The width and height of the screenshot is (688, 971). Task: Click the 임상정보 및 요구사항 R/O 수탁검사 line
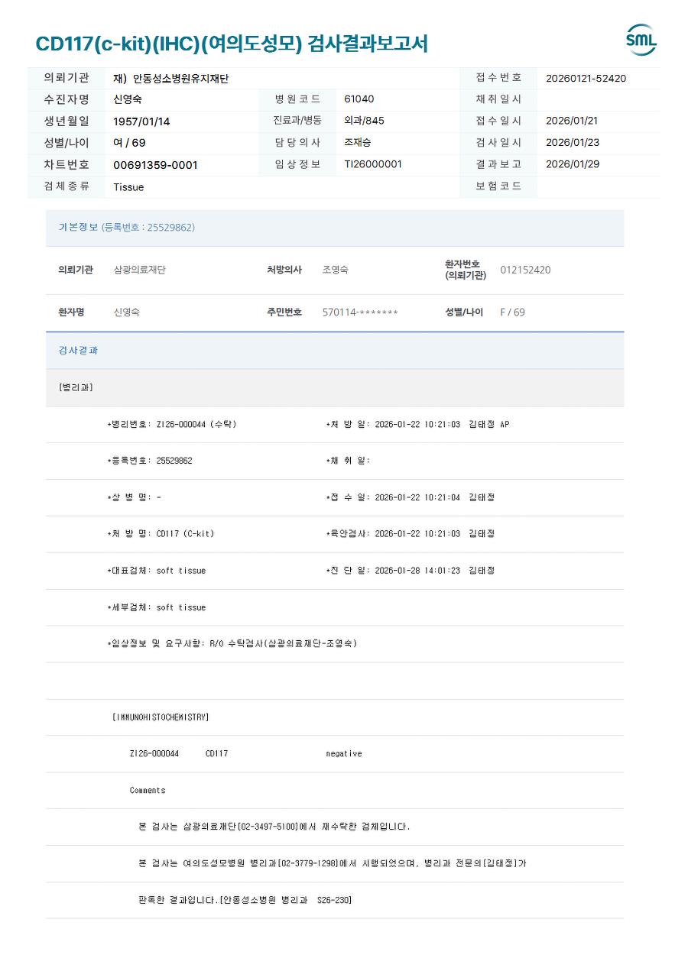[x=232, y=643]
